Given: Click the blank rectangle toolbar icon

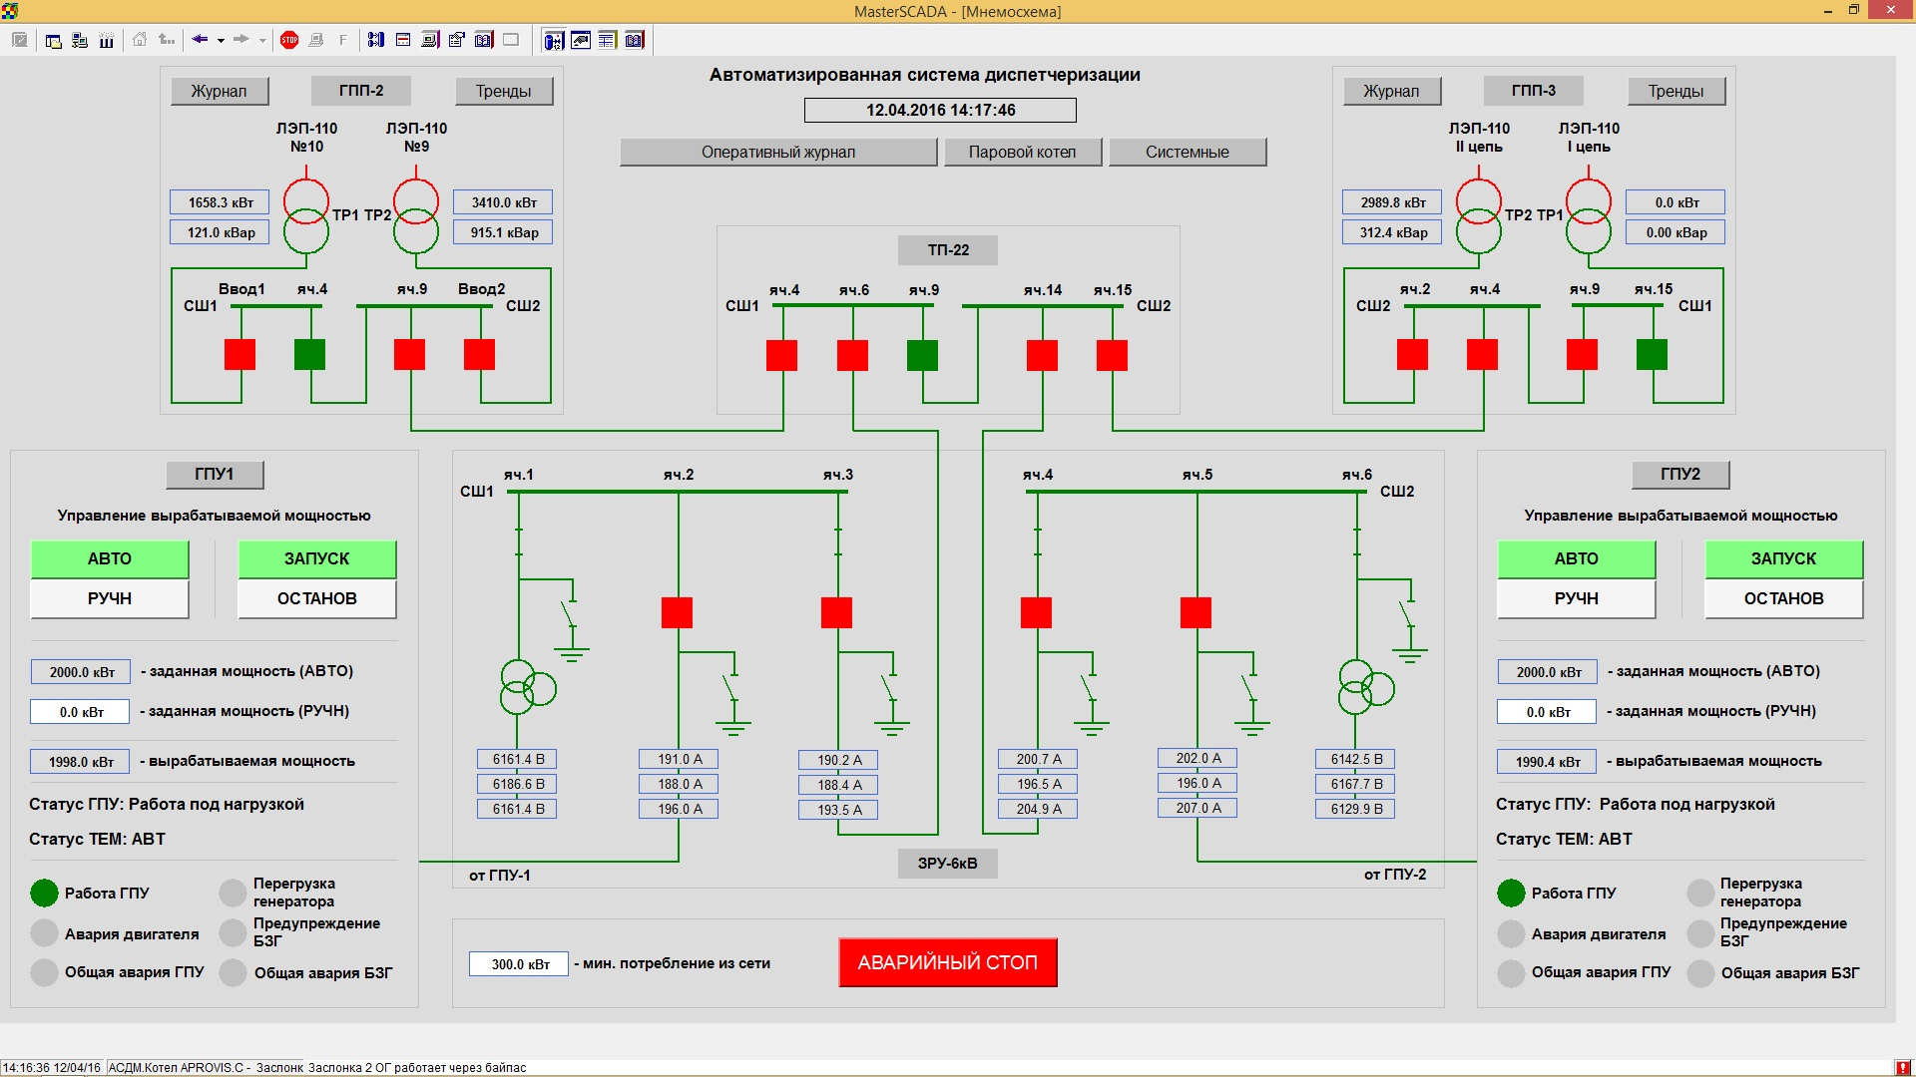Looking at the screenshot, I should pos(511,40).
